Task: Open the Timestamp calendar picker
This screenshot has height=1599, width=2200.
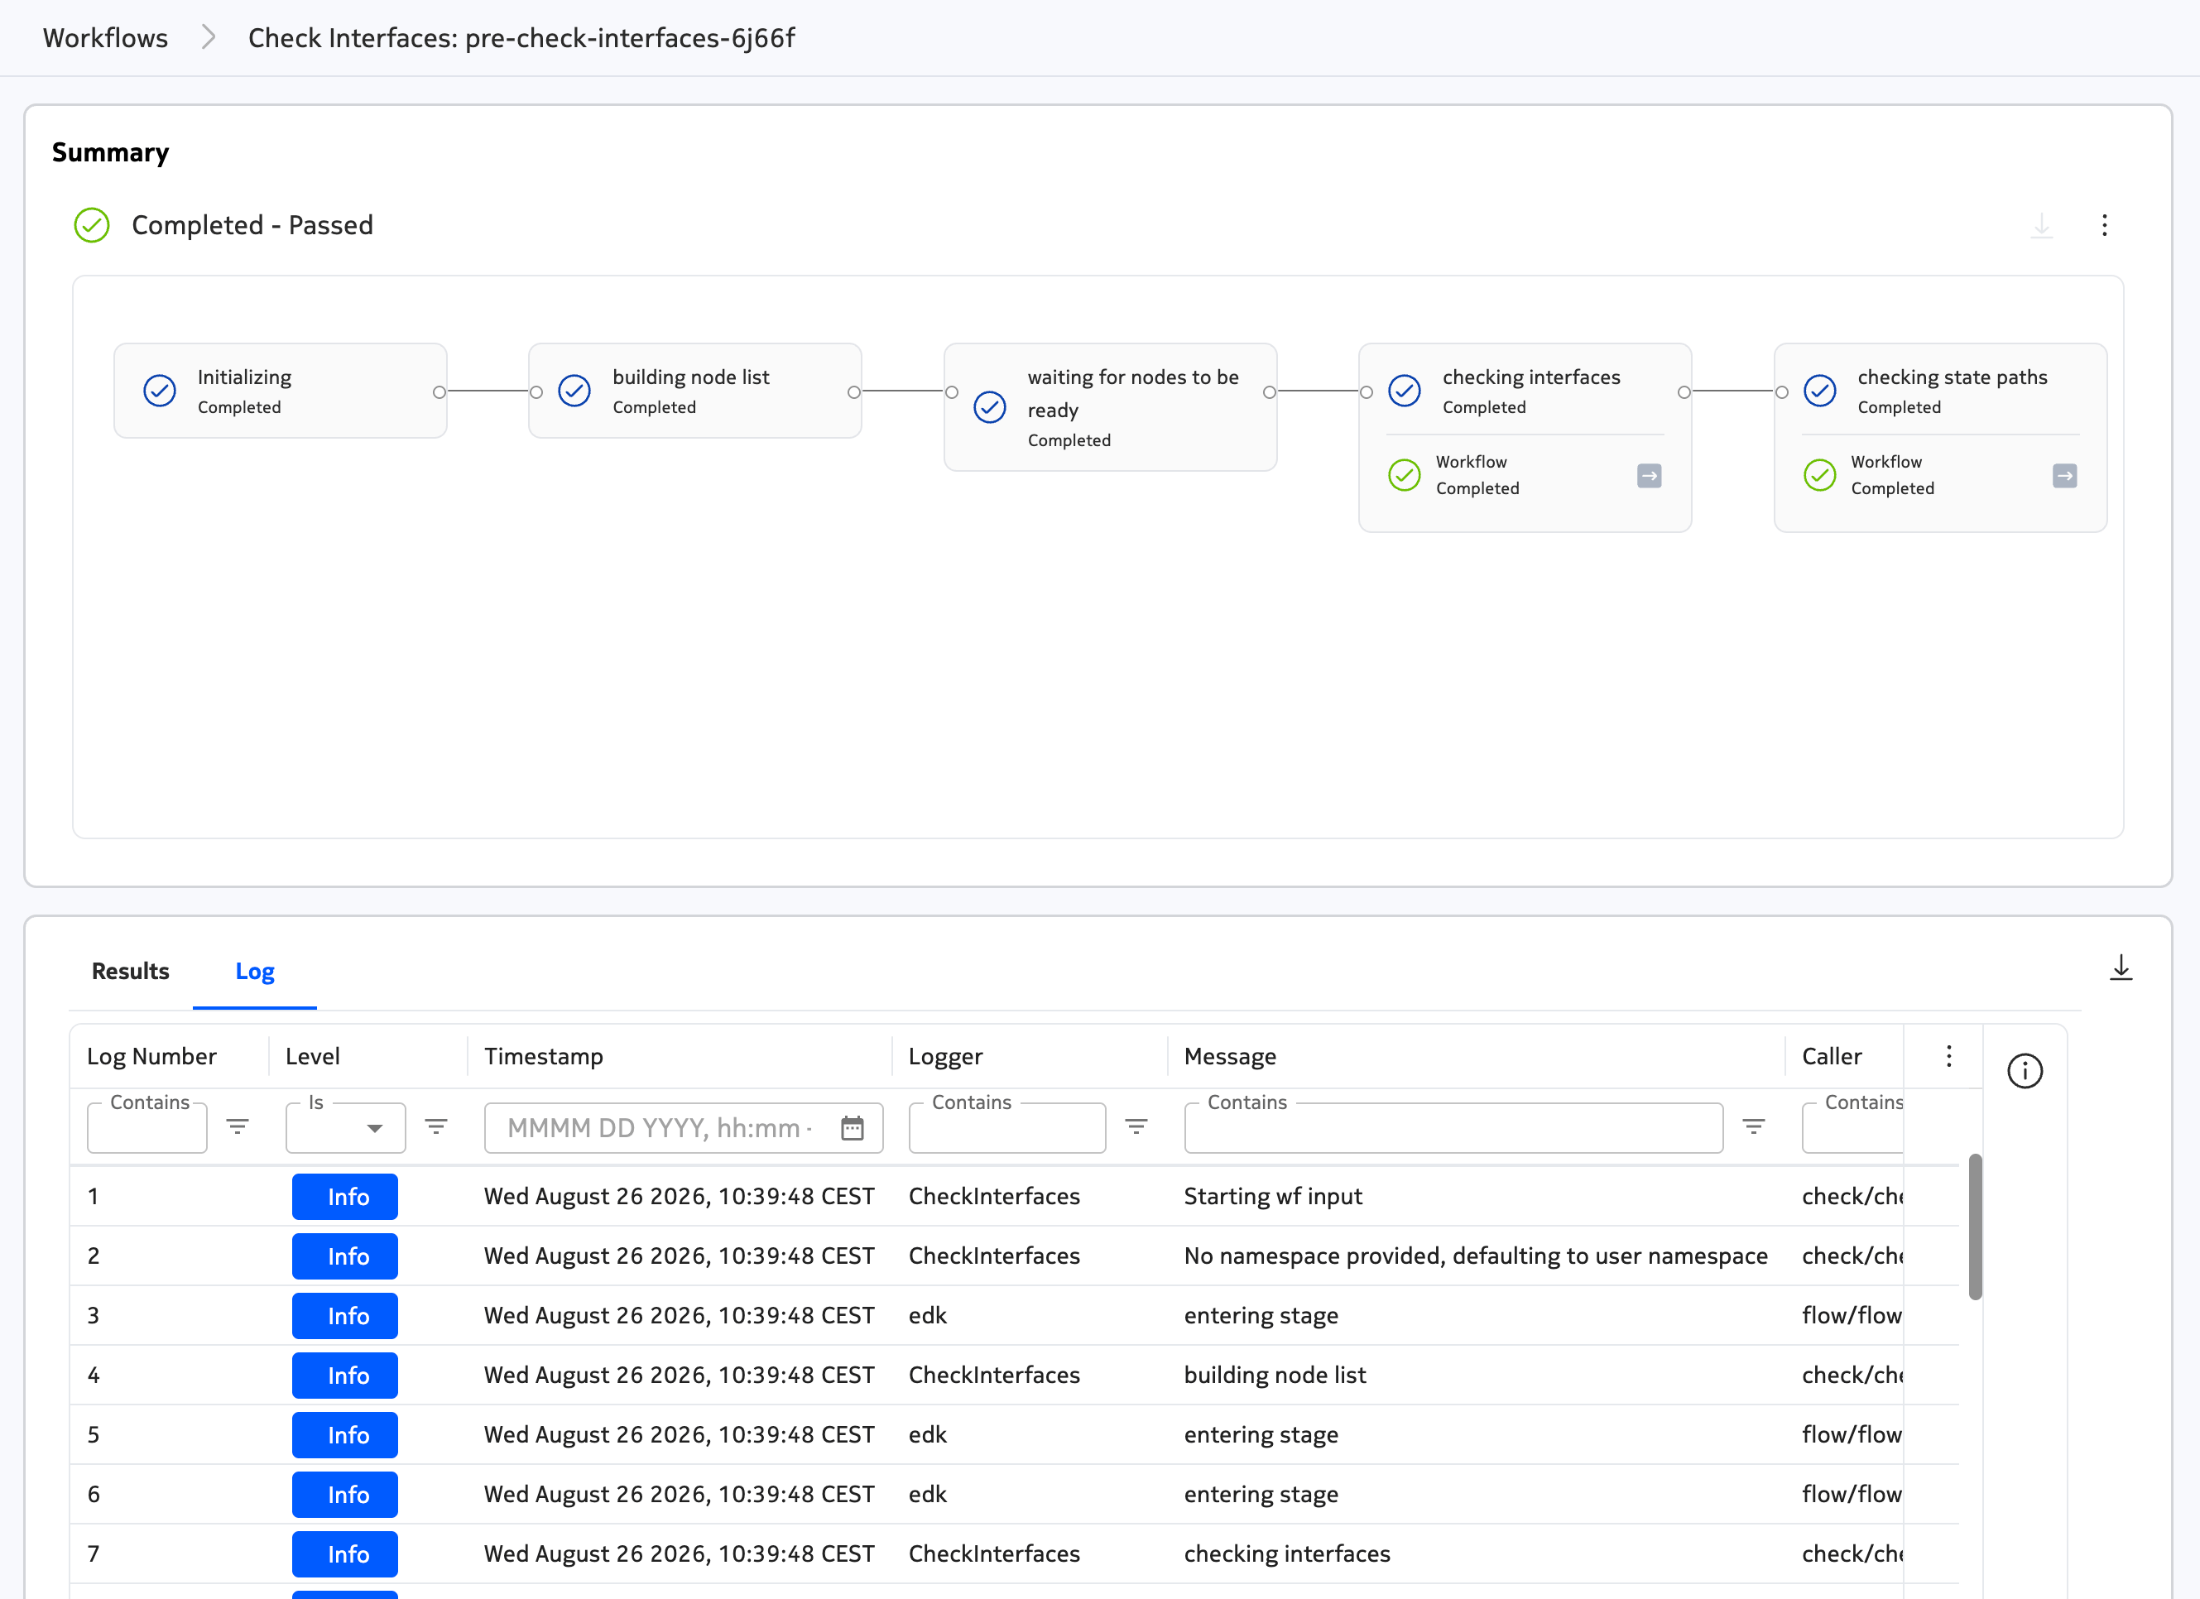Action: 852,1128
